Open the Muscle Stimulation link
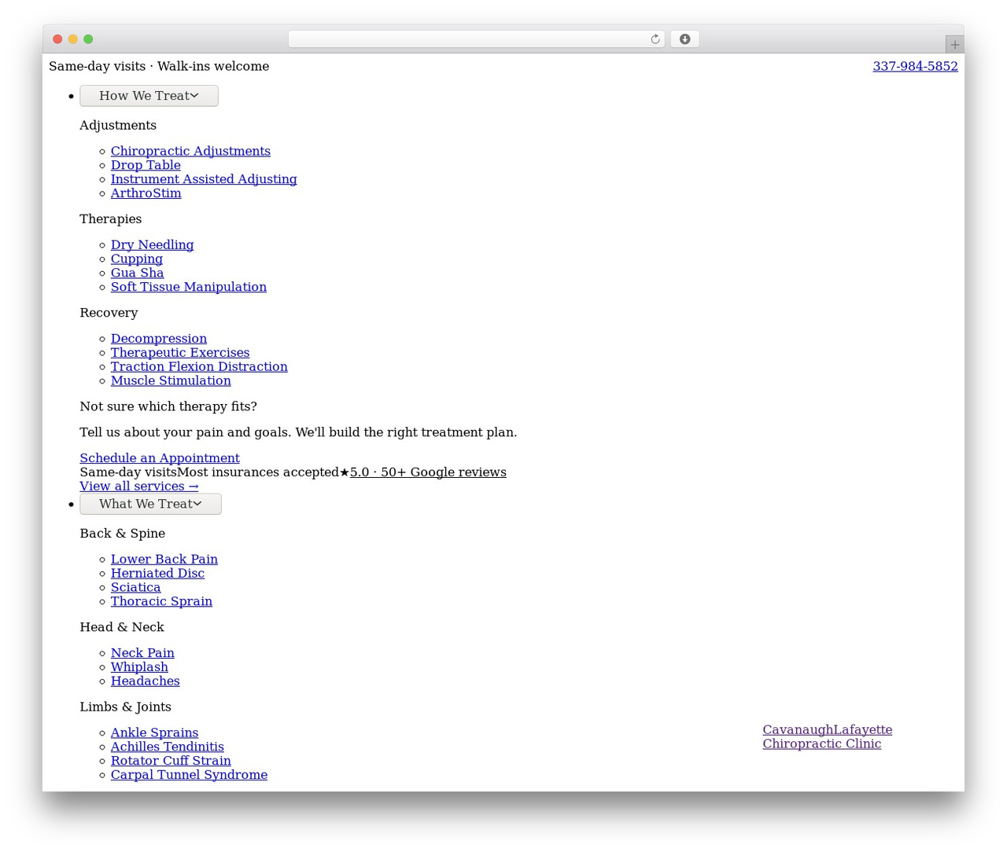 171,381
